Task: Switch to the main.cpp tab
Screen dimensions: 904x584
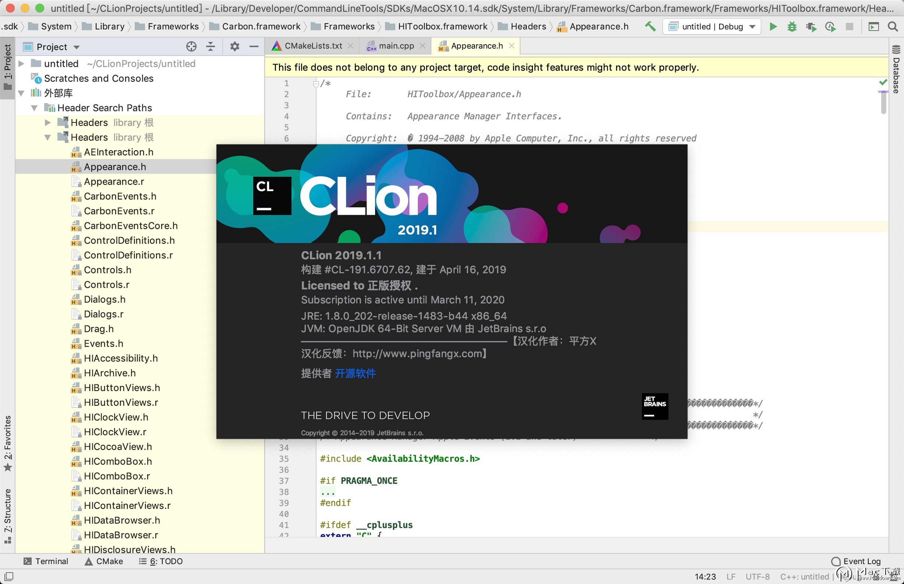Action: [x=396, y=46]
